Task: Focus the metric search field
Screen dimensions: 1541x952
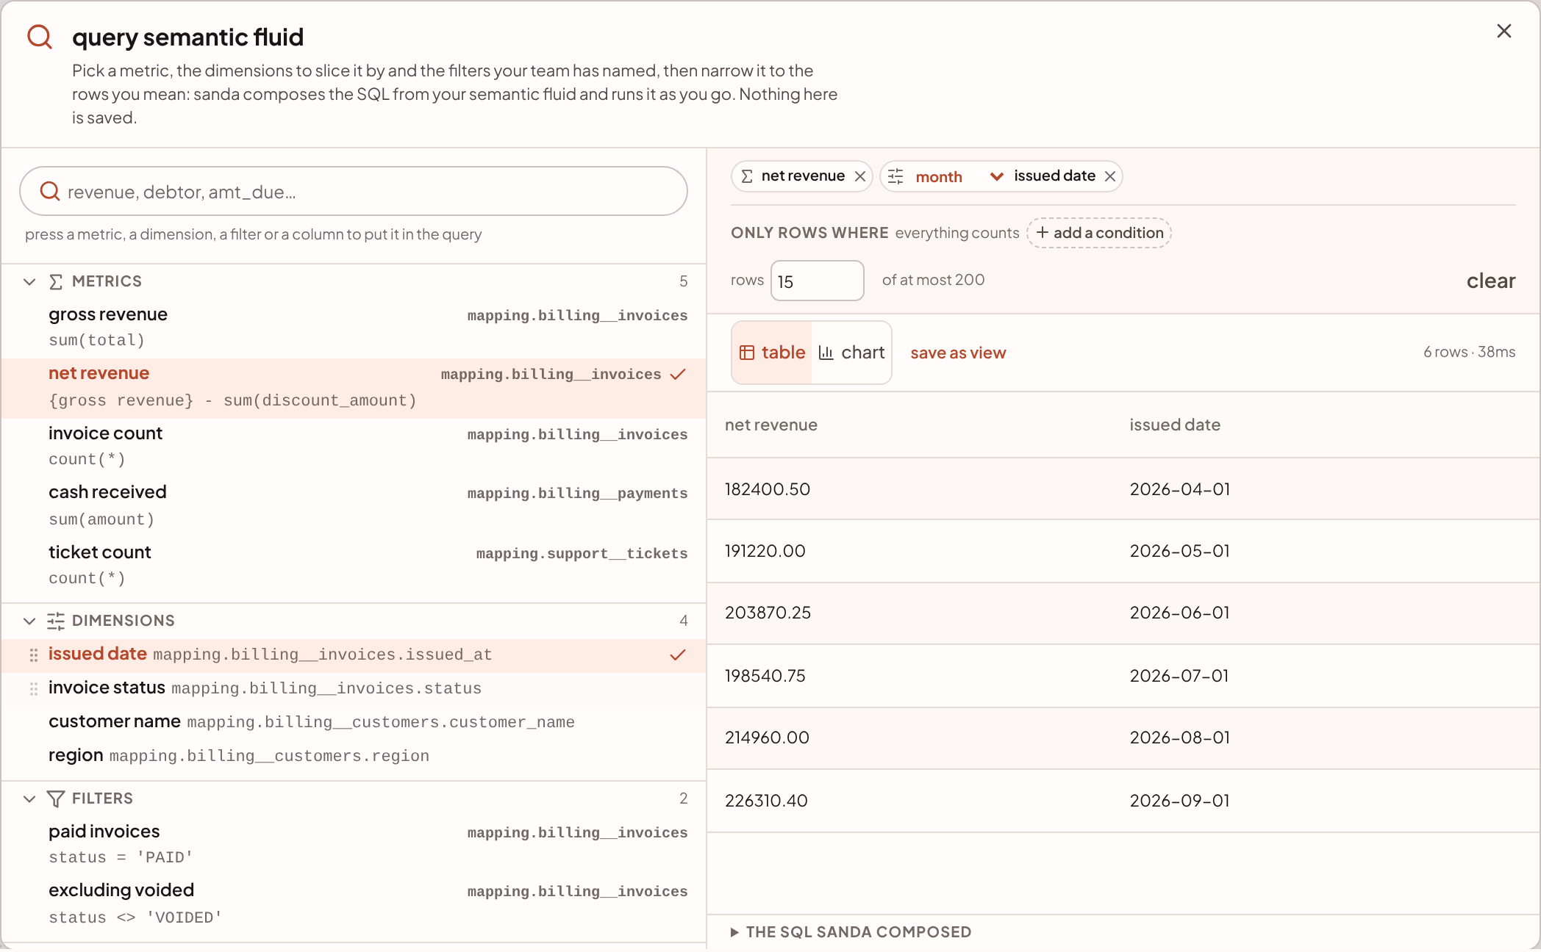Action: click(x=354, y=191)
